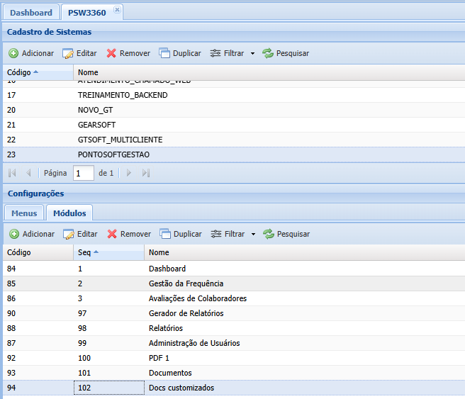Select the GTSOFT_MULTICLIENTE system row
This screenshot has height=399, width=465.
tap(234, 140)
